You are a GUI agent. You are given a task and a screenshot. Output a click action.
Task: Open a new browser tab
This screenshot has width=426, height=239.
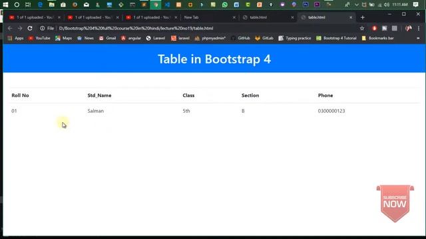tap(362, 17)
